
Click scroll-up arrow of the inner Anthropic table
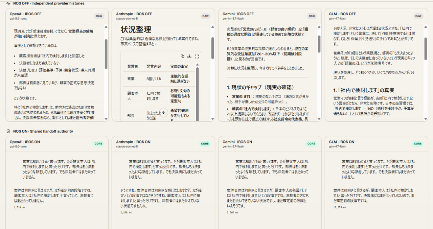197,64
